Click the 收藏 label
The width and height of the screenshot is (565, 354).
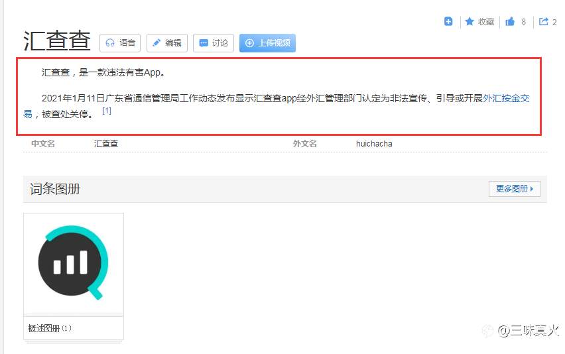[485, 22]
